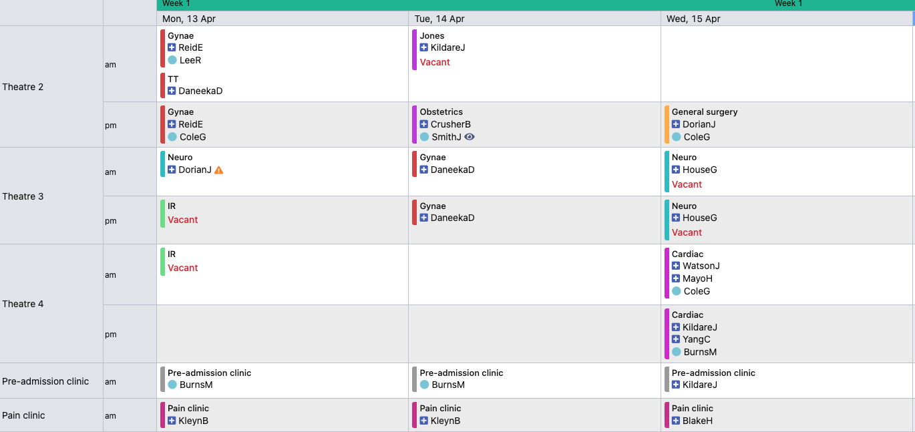
Task: Select the Mon, 13 Apr column header
Action: coord(189,19)
